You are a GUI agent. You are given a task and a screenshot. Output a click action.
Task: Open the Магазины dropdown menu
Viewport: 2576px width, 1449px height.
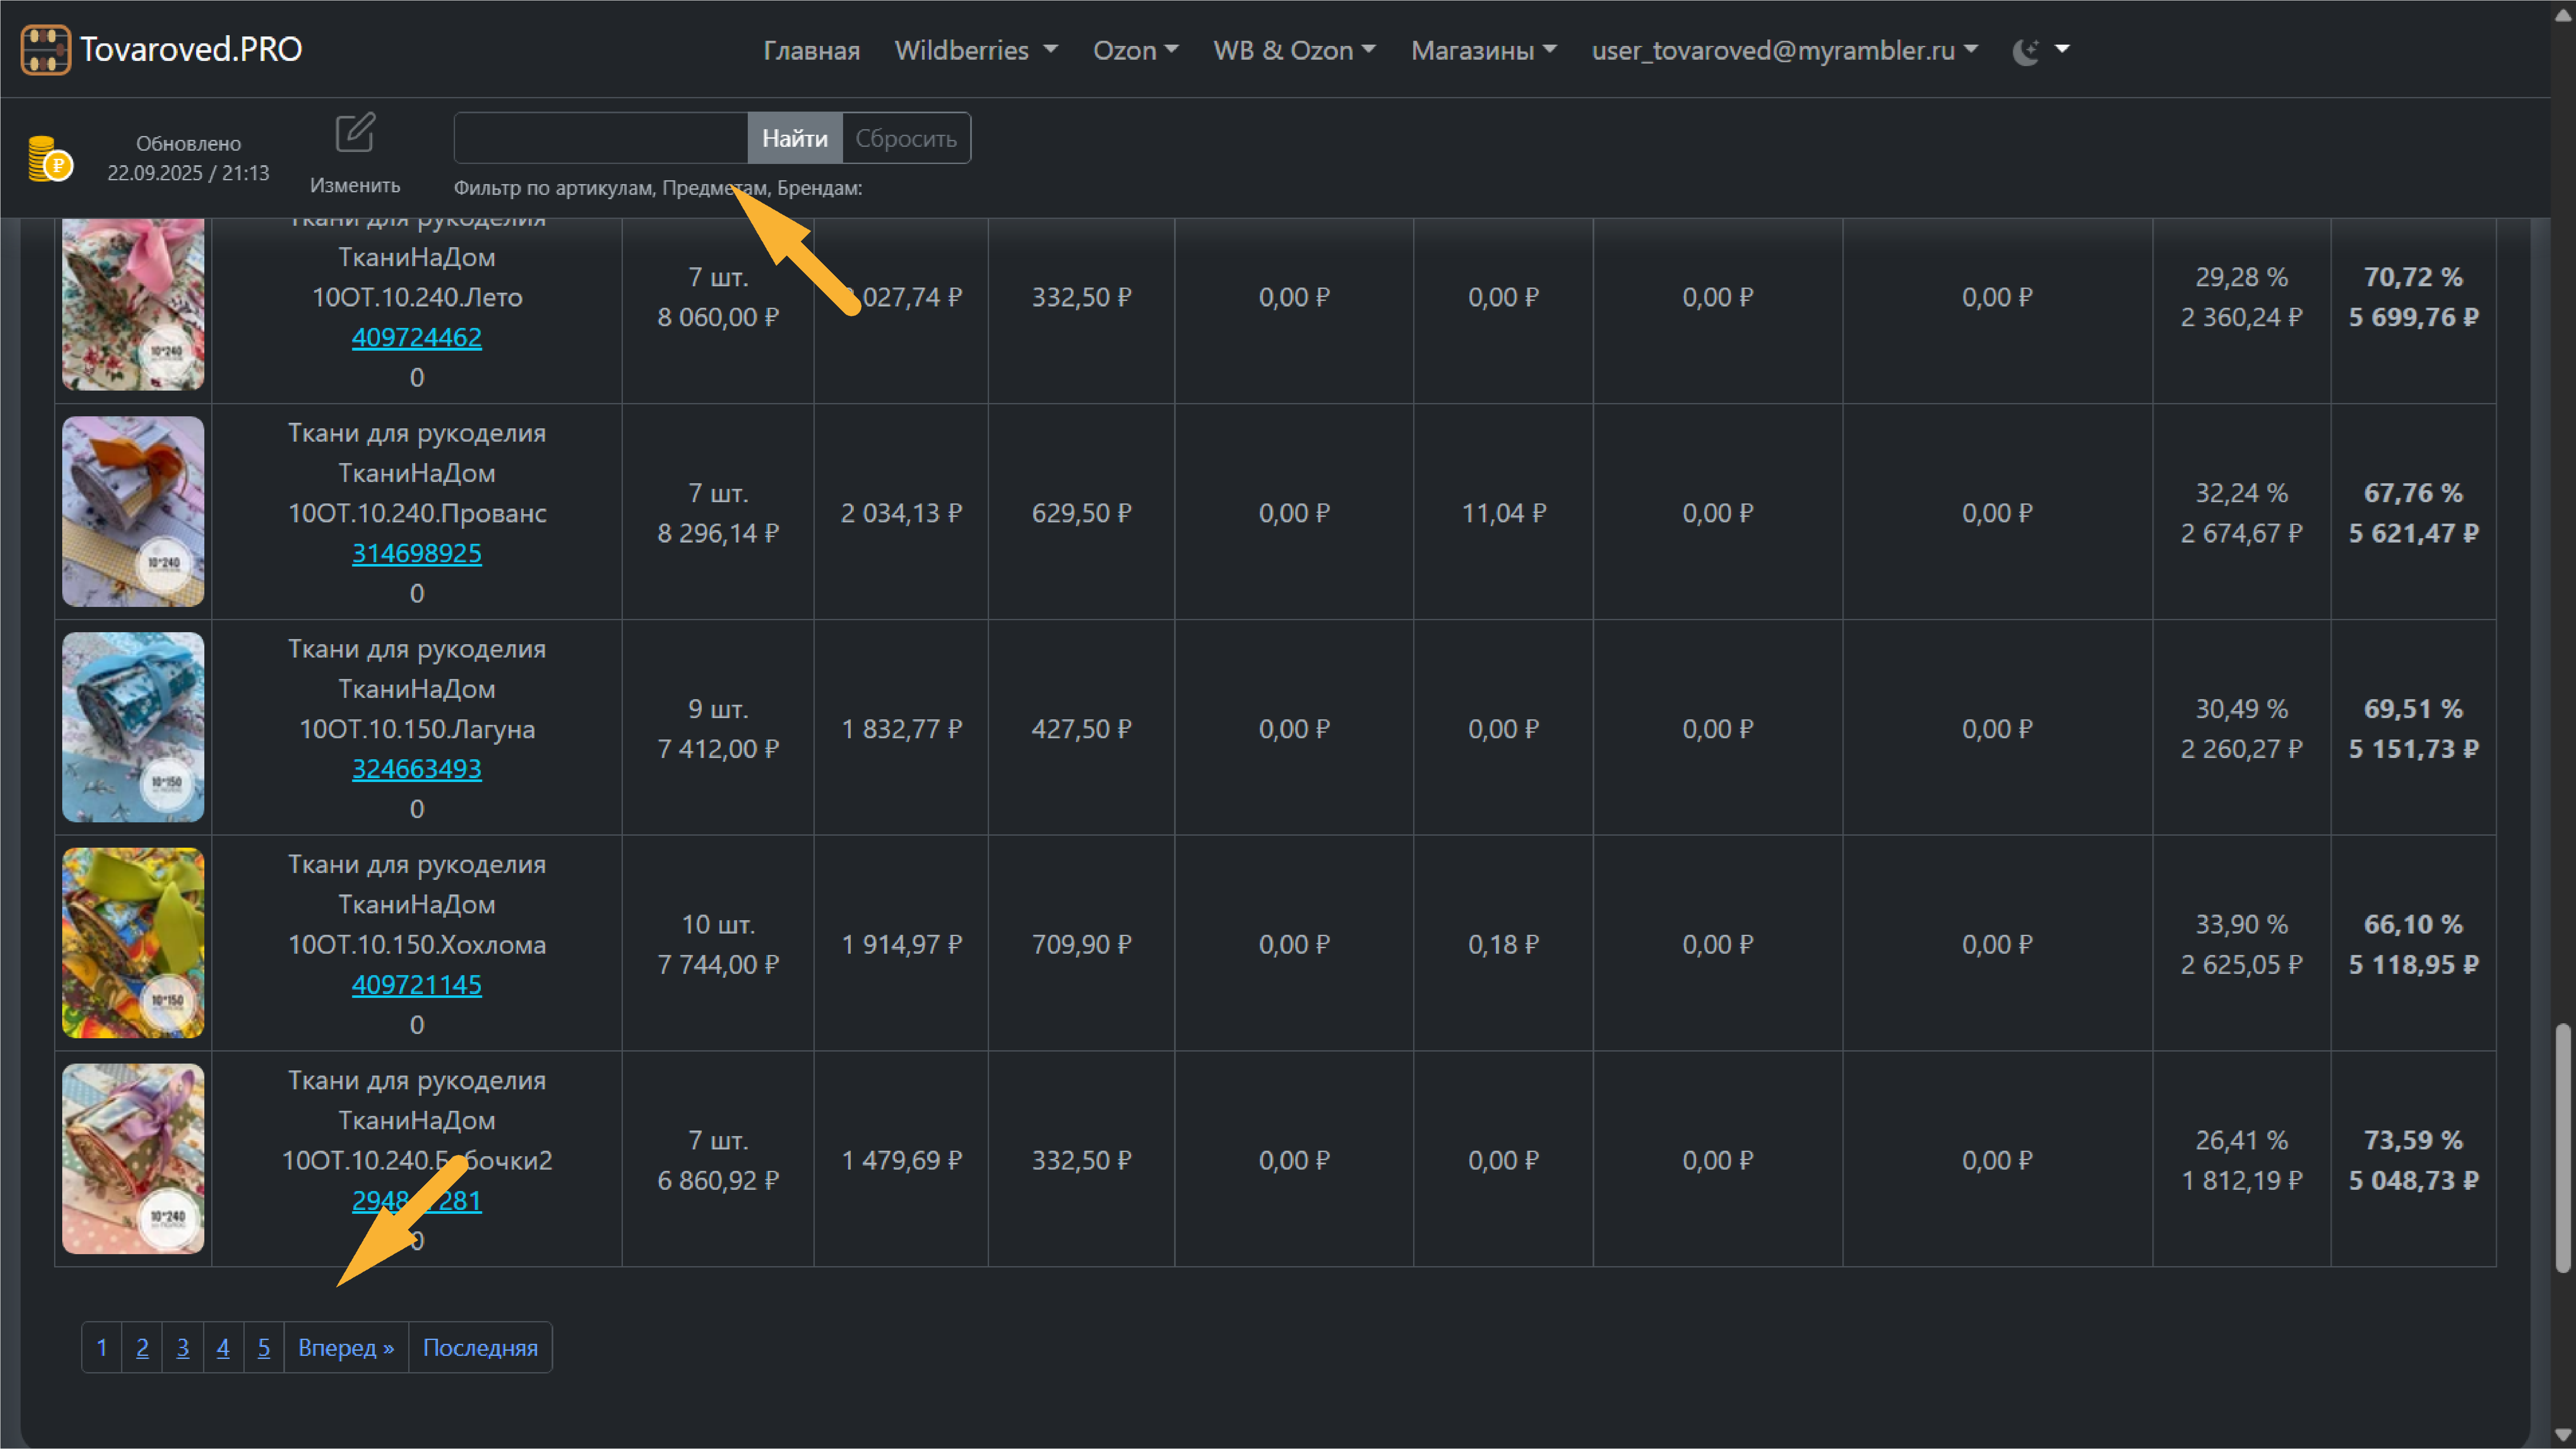point(1483,50)
